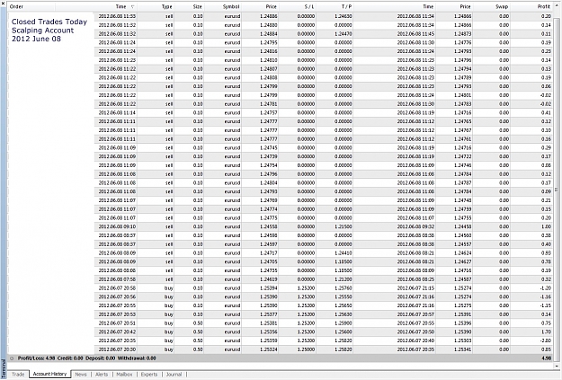This screenshot has width=562, height=380.
Task: Click the close time 2012.06.08 11:45
Action: tap(415, 34)
